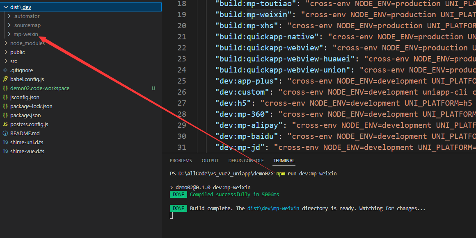Viewport: 476px width, 238px height.
Task: Click the "dev:app-plus" key in editor
Action: tap(247, 81)
